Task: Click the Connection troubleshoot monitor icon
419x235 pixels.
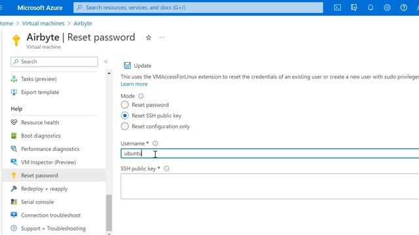Action: (14, 215)
